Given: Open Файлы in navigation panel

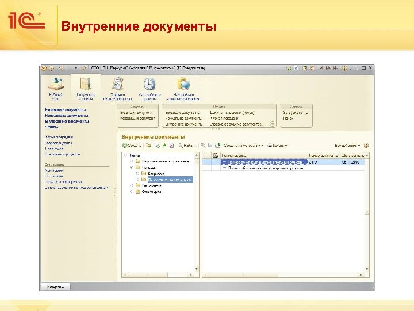Looking at the screenshot, I should tap(52, 127).
